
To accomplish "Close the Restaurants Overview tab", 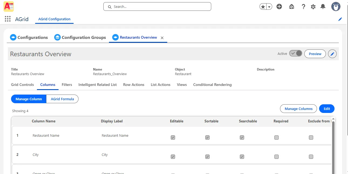I will pos(162,38).
